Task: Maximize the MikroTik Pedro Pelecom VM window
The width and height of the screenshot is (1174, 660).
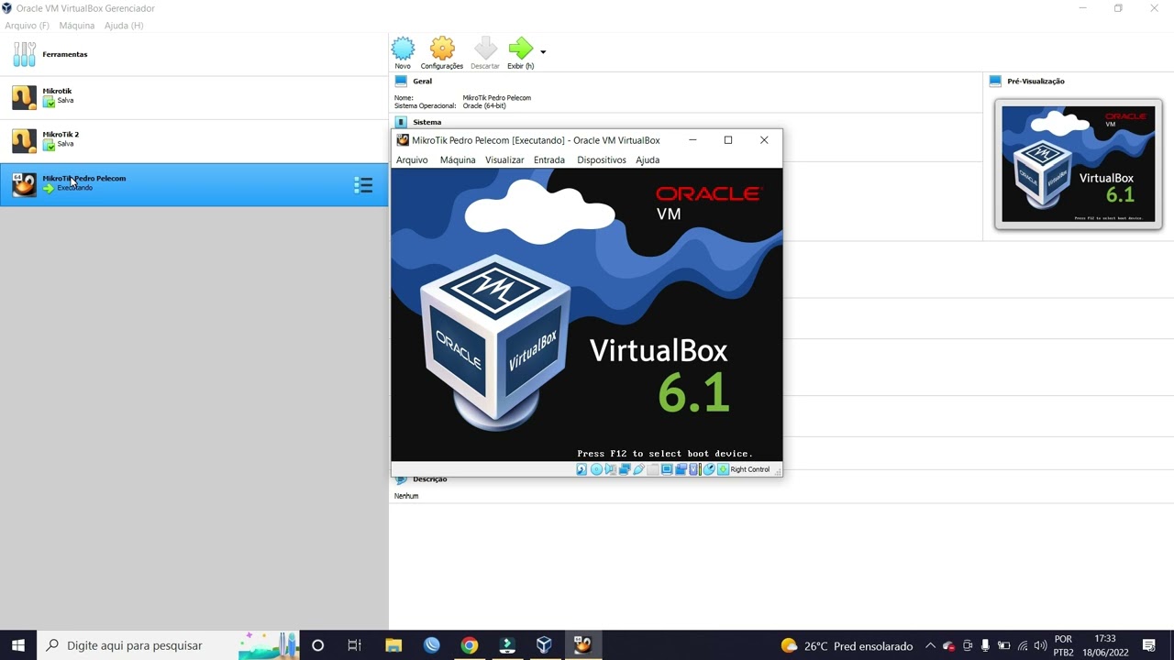Action: [728, 140]
